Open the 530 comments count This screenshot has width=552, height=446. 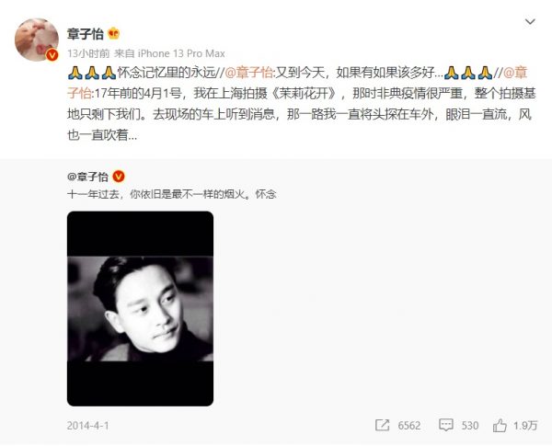coord(469,426)
